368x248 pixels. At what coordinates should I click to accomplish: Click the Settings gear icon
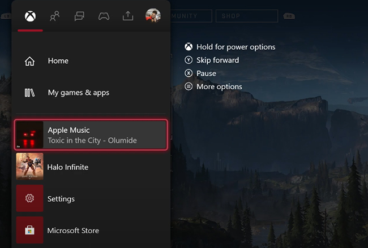(x=29, y=199)
